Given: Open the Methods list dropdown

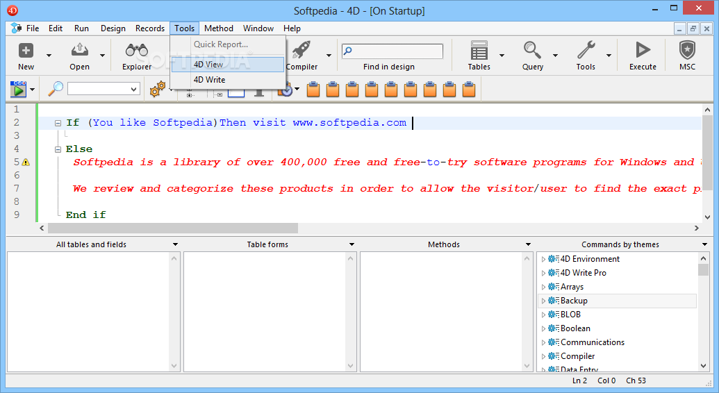Looking at the screenshot, I should [x=528, y=244].
